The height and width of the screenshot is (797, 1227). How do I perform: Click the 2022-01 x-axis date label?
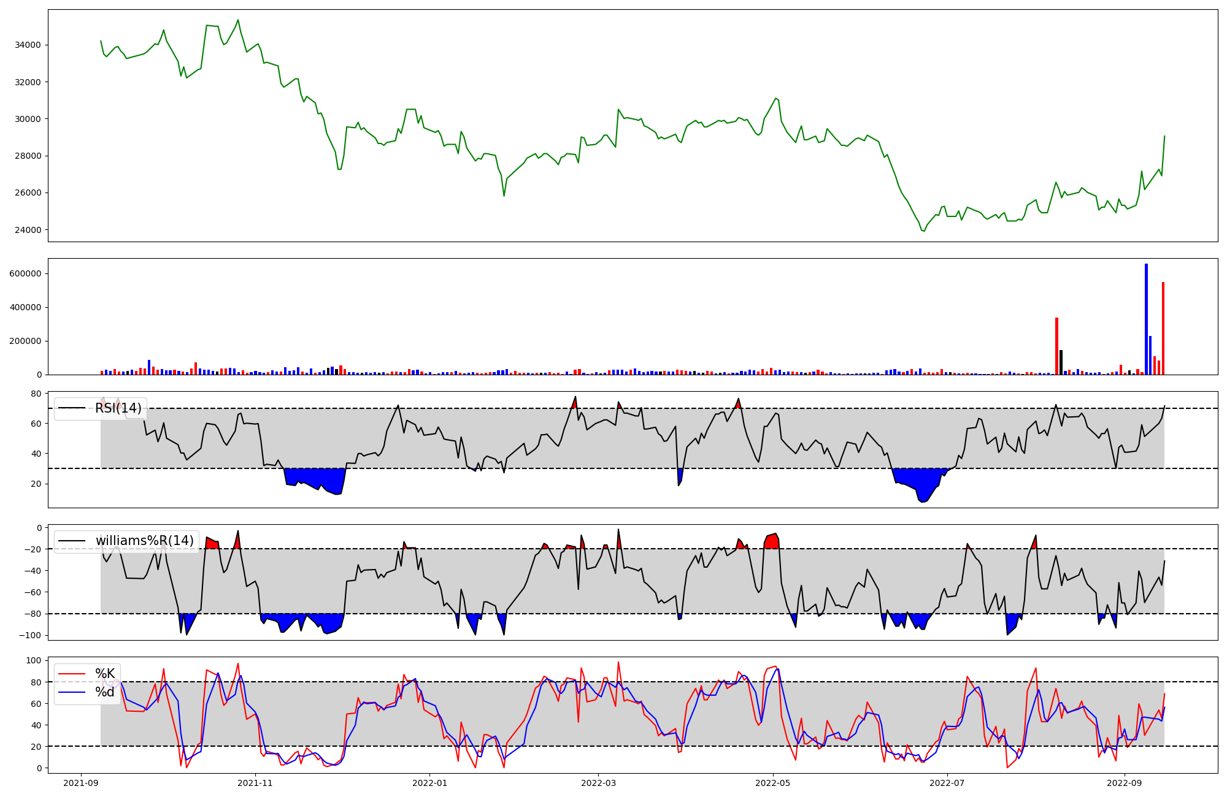point(429,783)
